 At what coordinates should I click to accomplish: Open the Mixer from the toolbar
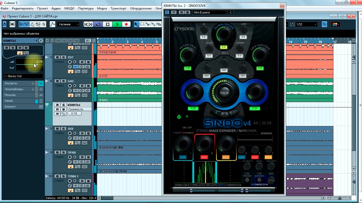tap(44, 24)
